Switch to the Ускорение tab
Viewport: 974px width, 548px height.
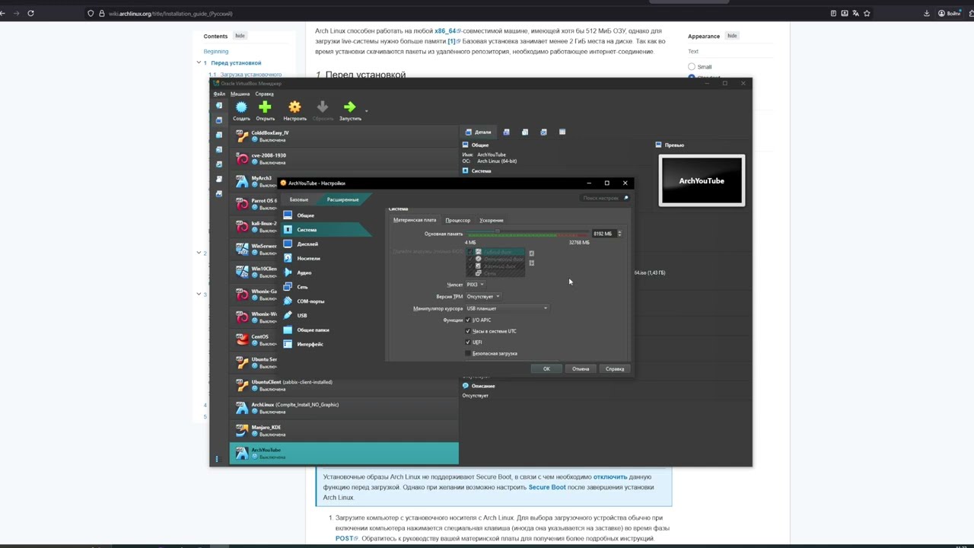tap(491, 221)
